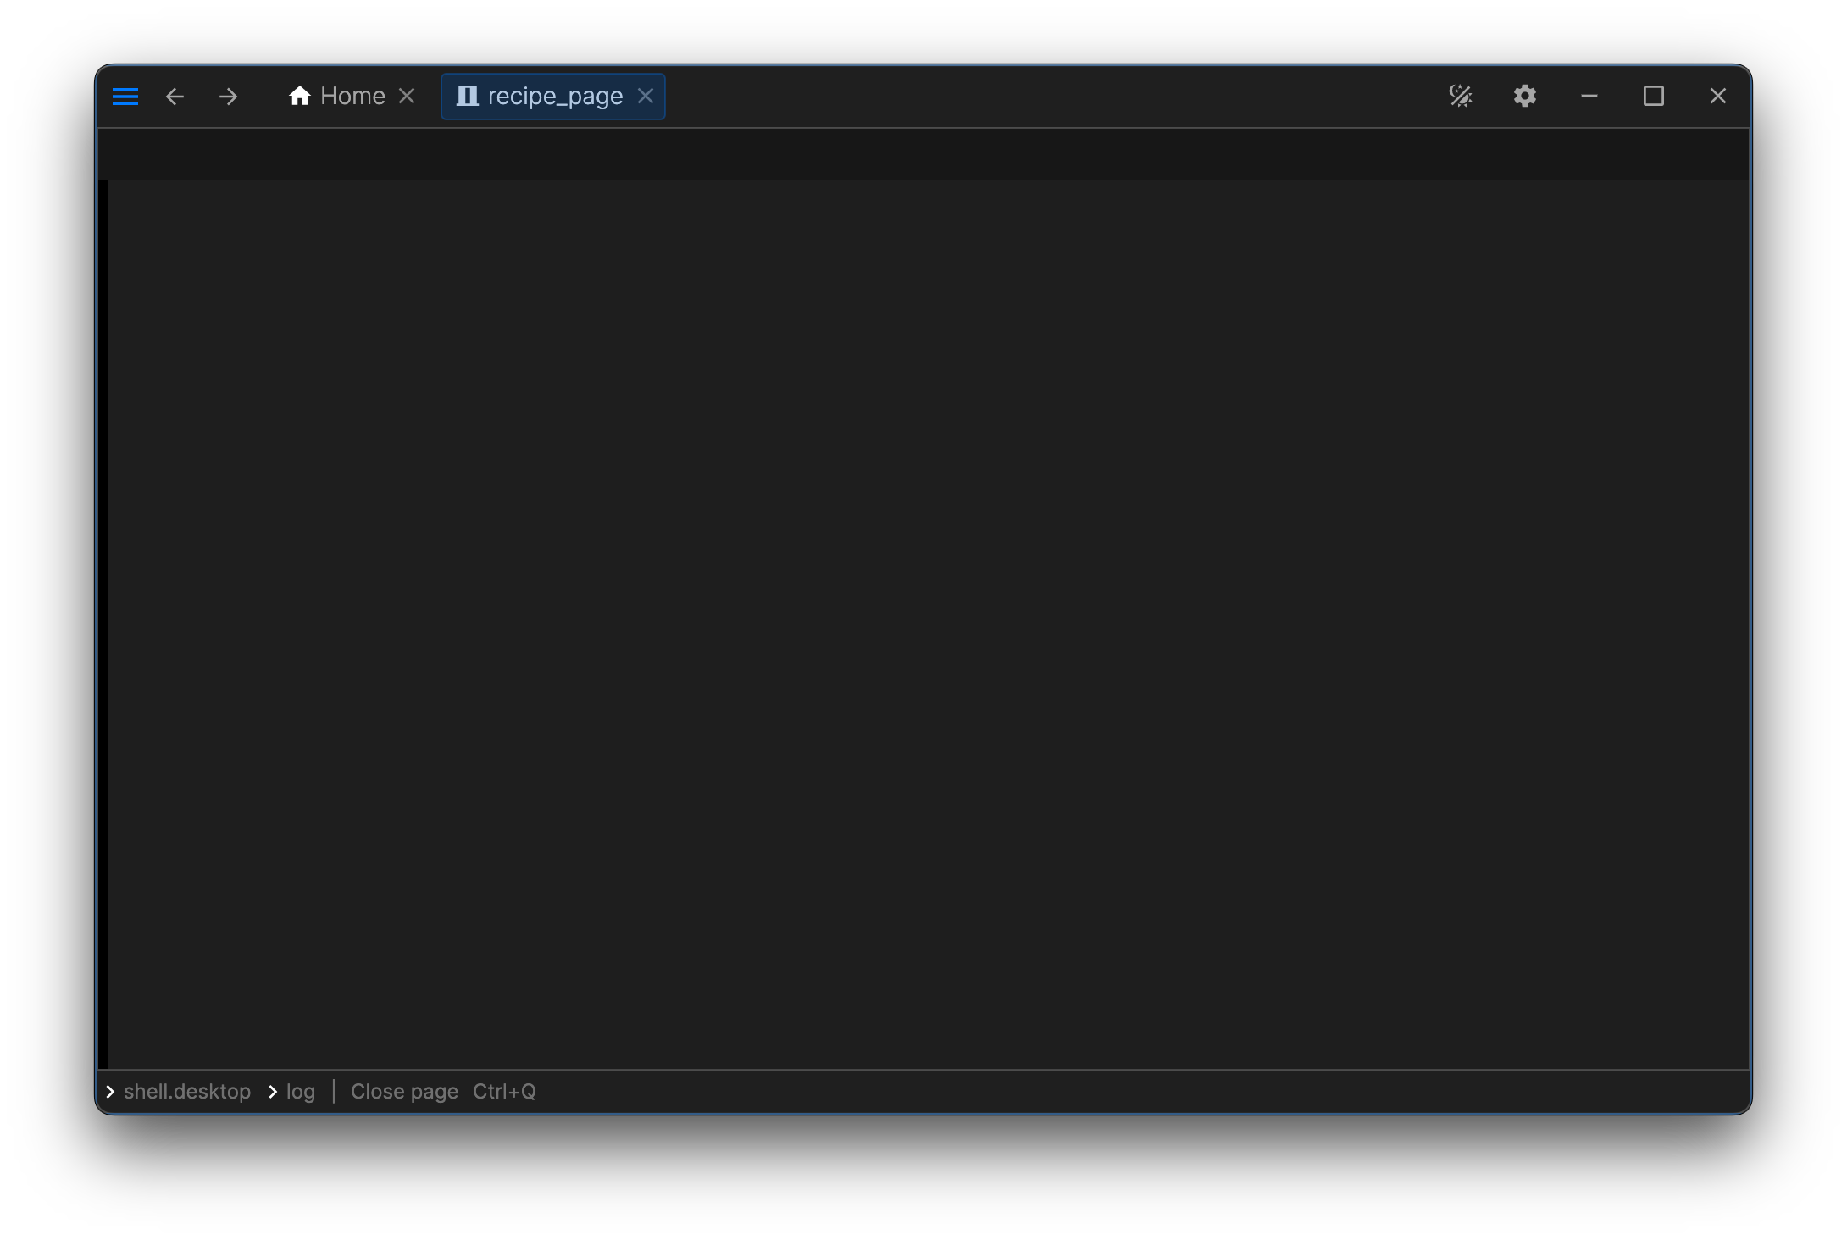This screenshot has height=1240, width=1847.
Task: Switch to the Home tab
Action: coord(352,97)
